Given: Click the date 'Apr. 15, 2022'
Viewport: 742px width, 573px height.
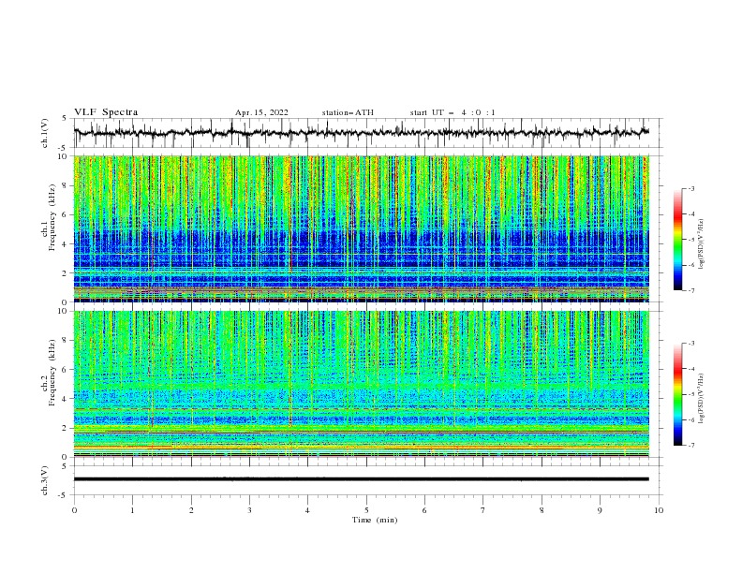Looking at the screenshot, I should (261, 112).
